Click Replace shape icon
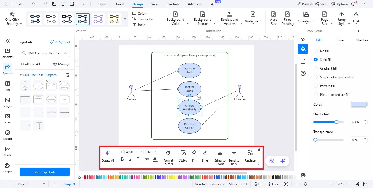 coord(250,153)
